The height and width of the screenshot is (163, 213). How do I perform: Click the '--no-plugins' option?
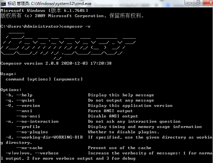pyautogui.click(x=32, y=132)
